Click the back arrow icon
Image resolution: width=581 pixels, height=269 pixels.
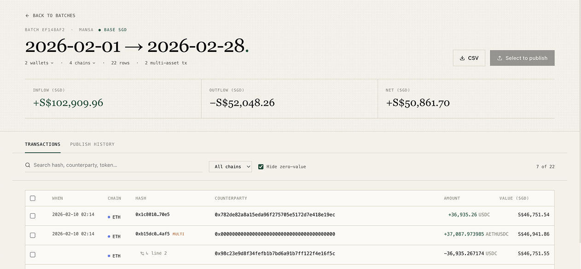27,16
